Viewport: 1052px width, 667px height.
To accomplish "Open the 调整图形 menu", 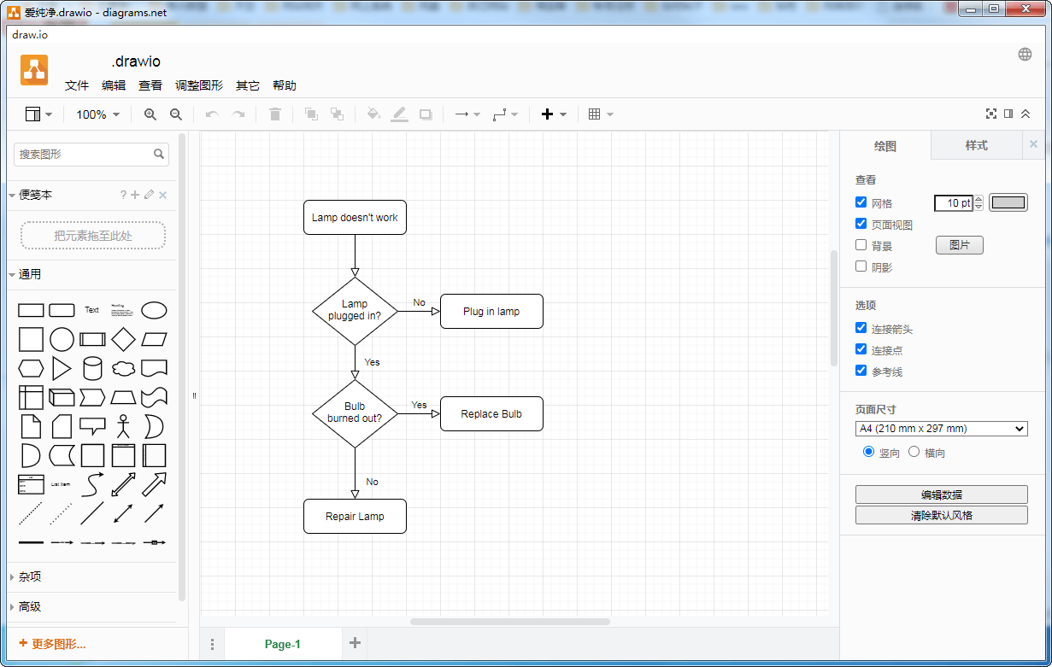I will 199,85.
